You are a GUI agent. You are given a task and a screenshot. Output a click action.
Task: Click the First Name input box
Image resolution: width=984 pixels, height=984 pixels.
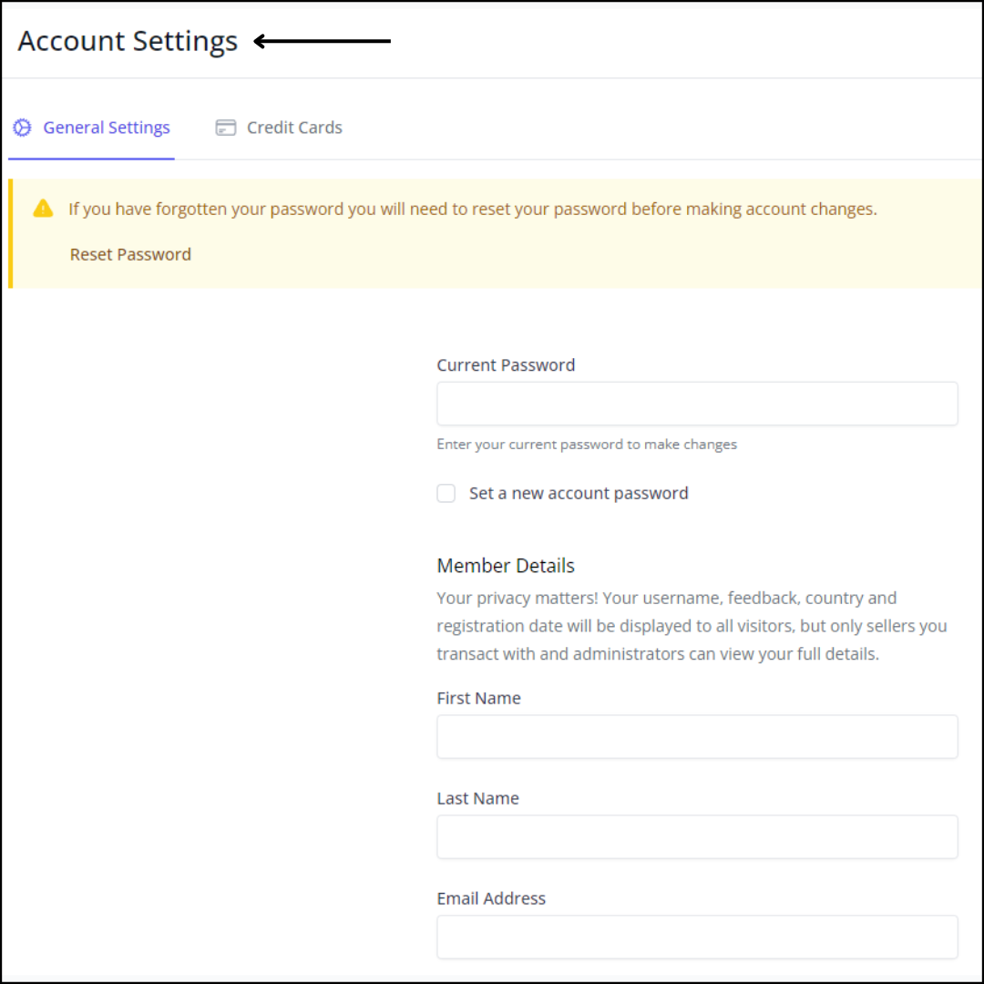pos(697,736)
